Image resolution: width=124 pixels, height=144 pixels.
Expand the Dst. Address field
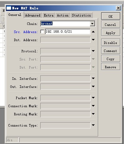pyautogui.click(x=93, y=40)
